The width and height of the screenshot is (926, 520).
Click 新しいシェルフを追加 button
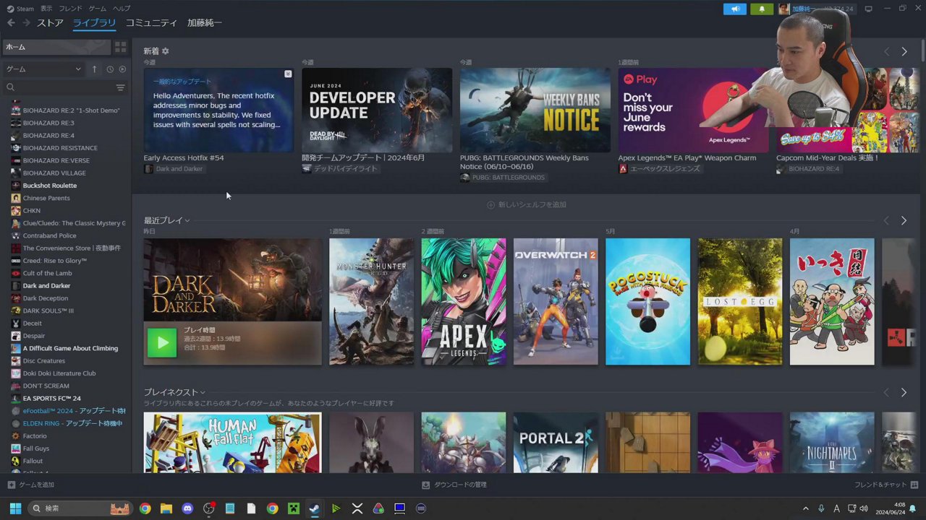point(527,205)
